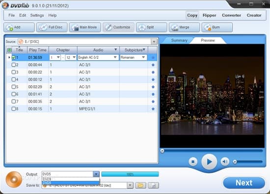Click the star icon for title 3
Image resolution: width=270 pixels, height=194 pixels.
(153, 73)
